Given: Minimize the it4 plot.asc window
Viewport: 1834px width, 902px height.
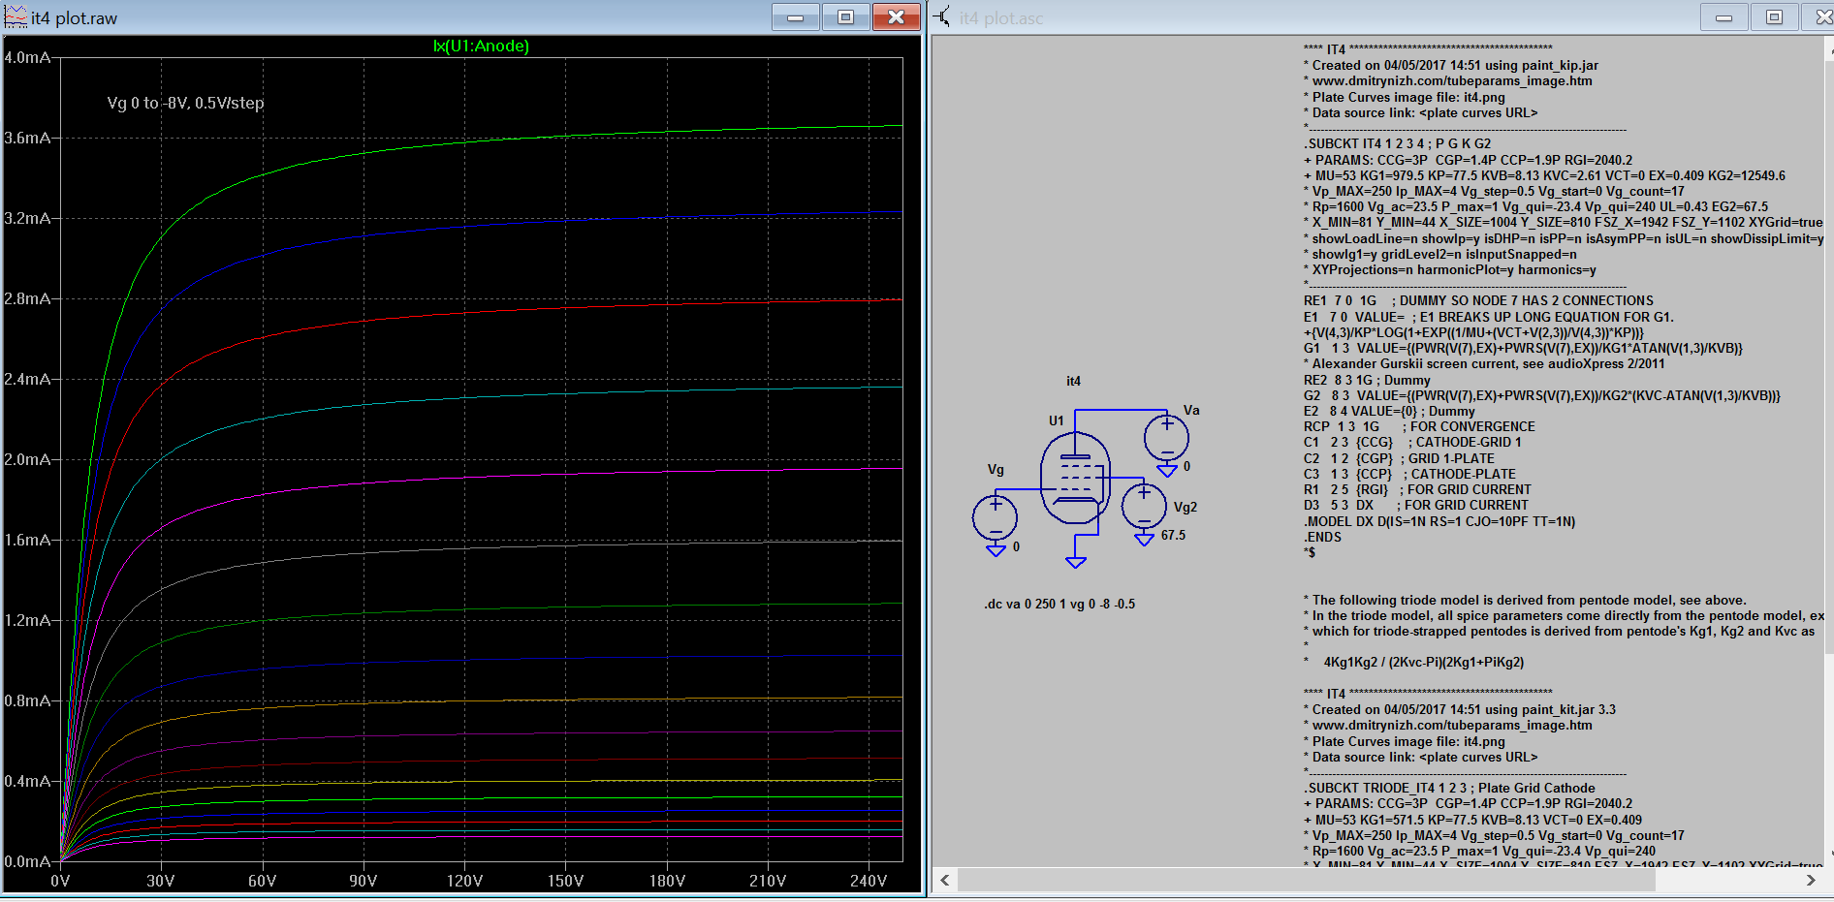Looking at the screenshot, I should (x=1723, y=17).
